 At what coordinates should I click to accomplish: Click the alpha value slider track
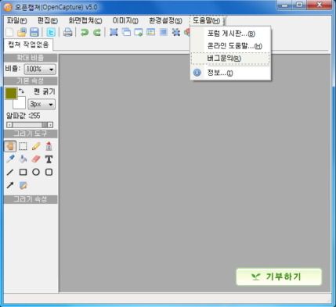[30, 125]
